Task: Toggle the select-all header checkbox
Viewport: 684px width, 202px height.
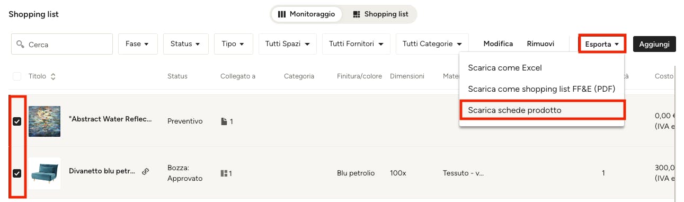Action: [17, 76]
